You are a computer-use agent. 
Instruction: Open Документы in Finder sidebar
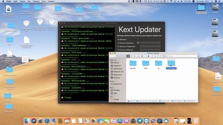[x=118, y=75]
